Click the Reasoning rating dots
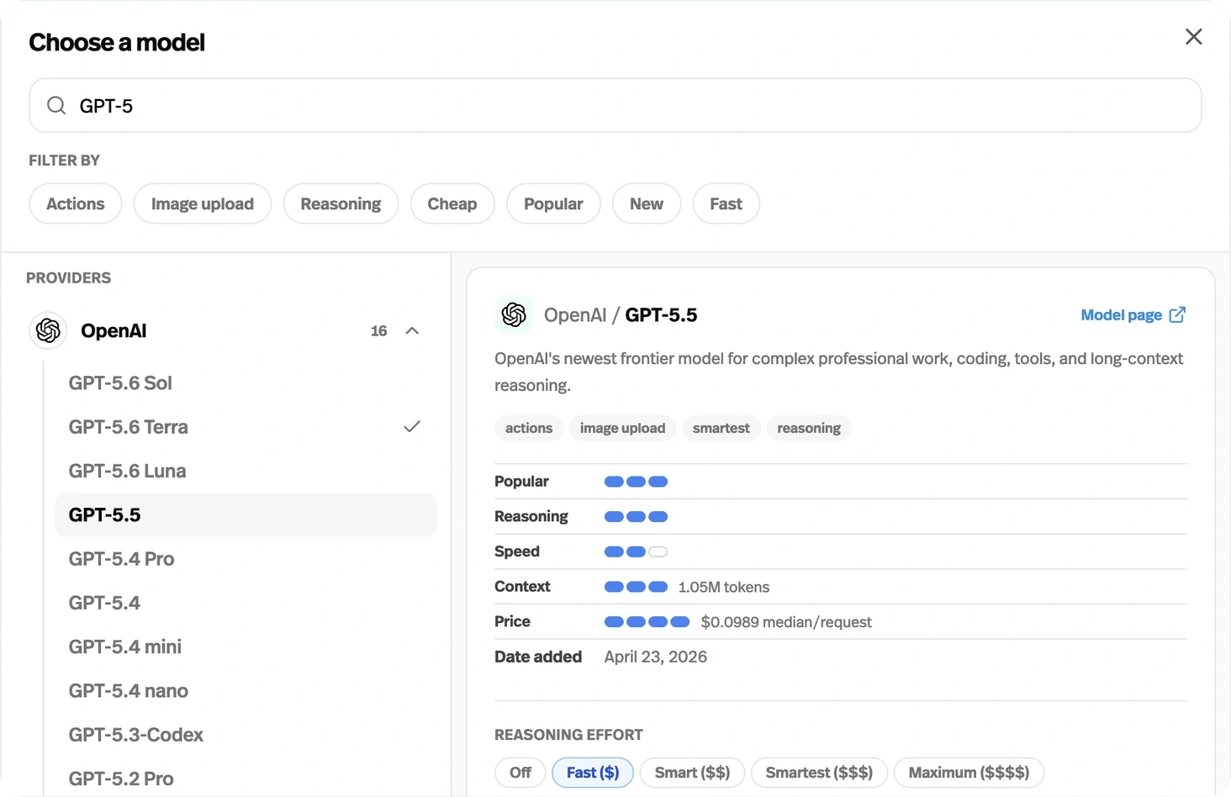Image resolution: width=1231 pixels, height=797 pixels. (636, 517)
